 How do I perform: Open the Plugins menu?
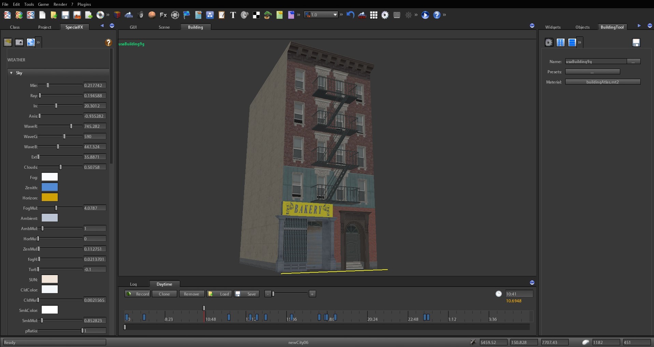tap(84, 4)
